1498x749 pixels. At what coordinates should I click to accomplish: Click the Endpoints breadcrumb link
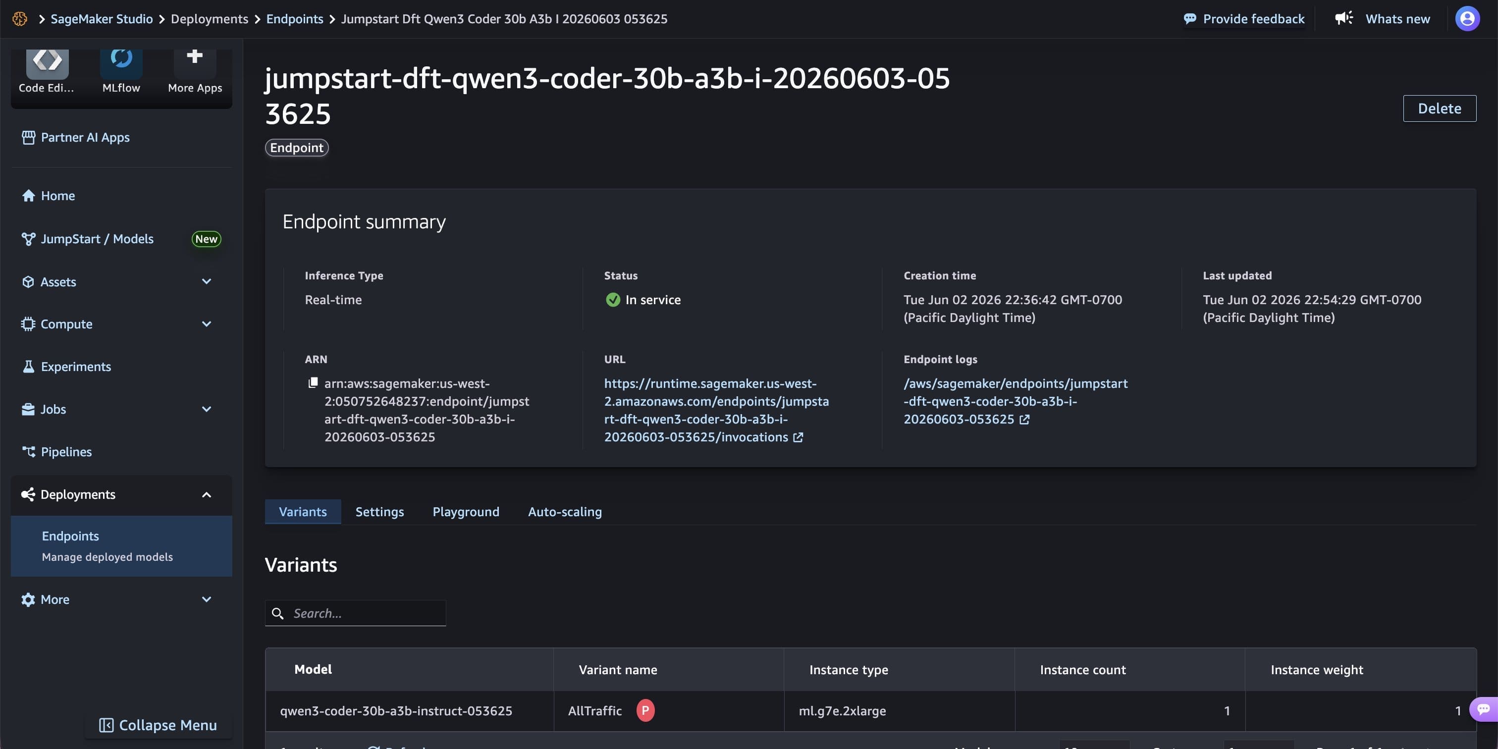tap(294, 19)
